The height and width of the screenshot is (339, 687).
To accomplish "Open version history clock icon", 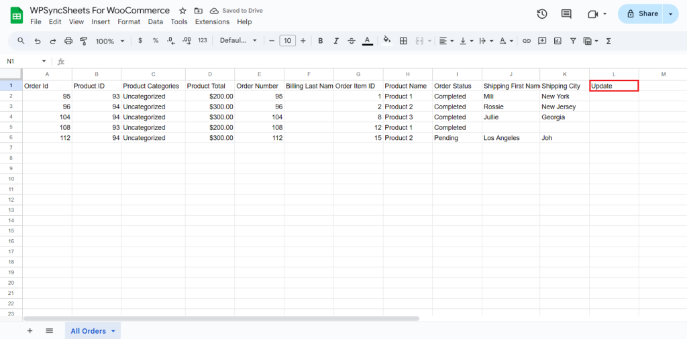I will [542, 14].
